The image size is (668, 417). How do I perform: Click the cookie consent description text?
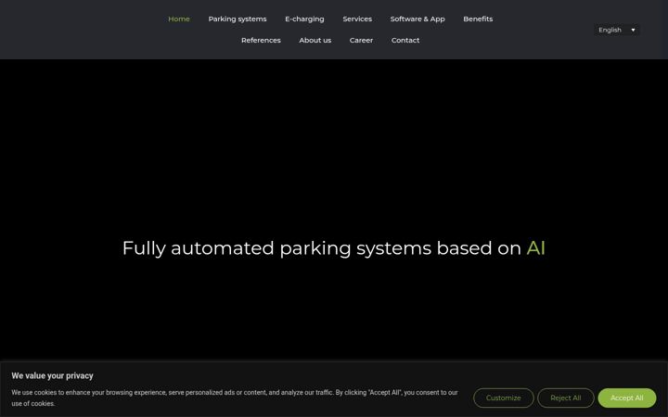(235, 398)
